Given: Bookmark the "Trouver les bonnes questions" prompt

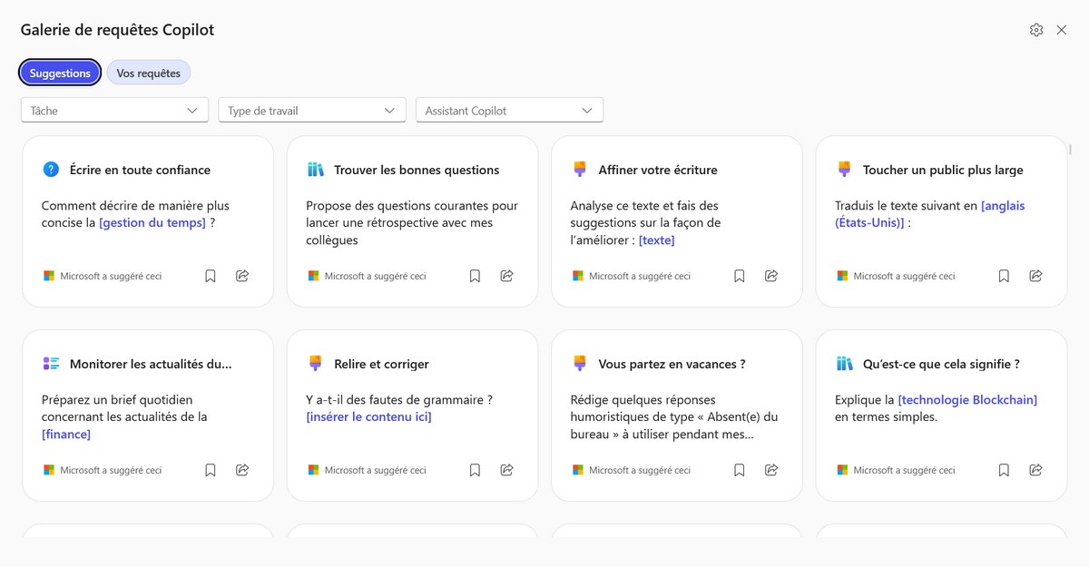Looking at the screenshot, I should click(x=475, y=276).
